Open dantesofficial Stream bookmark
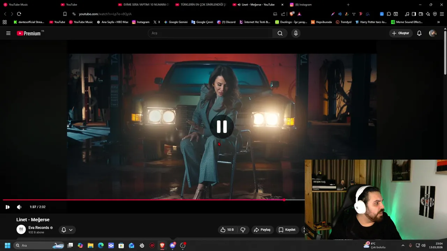Image resolution: width=447 pixels, height=251 pixels. point(29,22)
